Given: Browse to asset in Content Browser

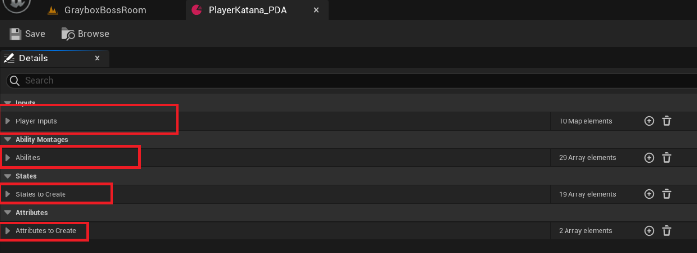Looking at the screenshot, I should tap(85, 34).
